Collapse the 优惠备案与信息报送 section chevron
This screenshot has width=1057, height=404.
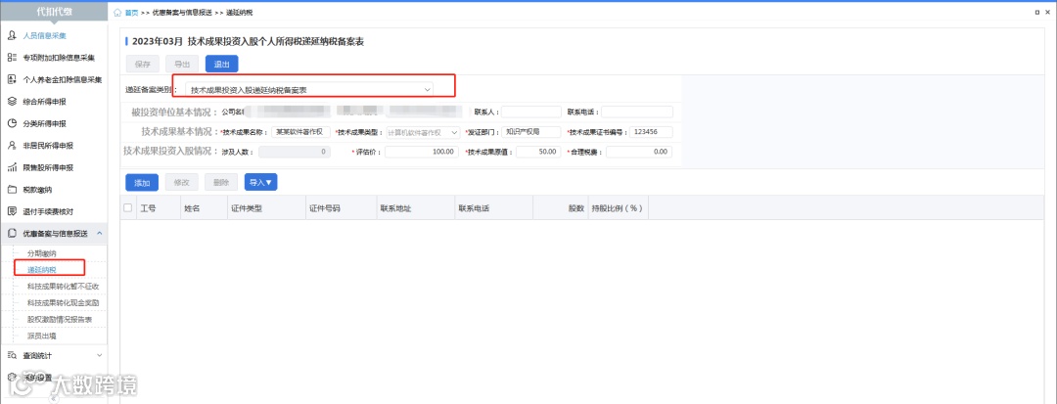(100, 233)
